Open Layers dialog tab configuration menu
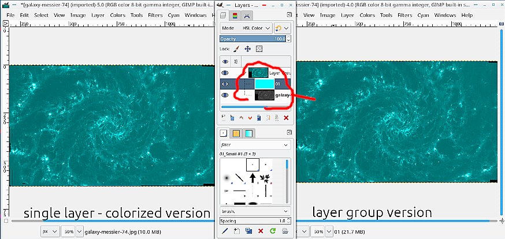This screenshot has width=505, height=239. click(289, 15)
